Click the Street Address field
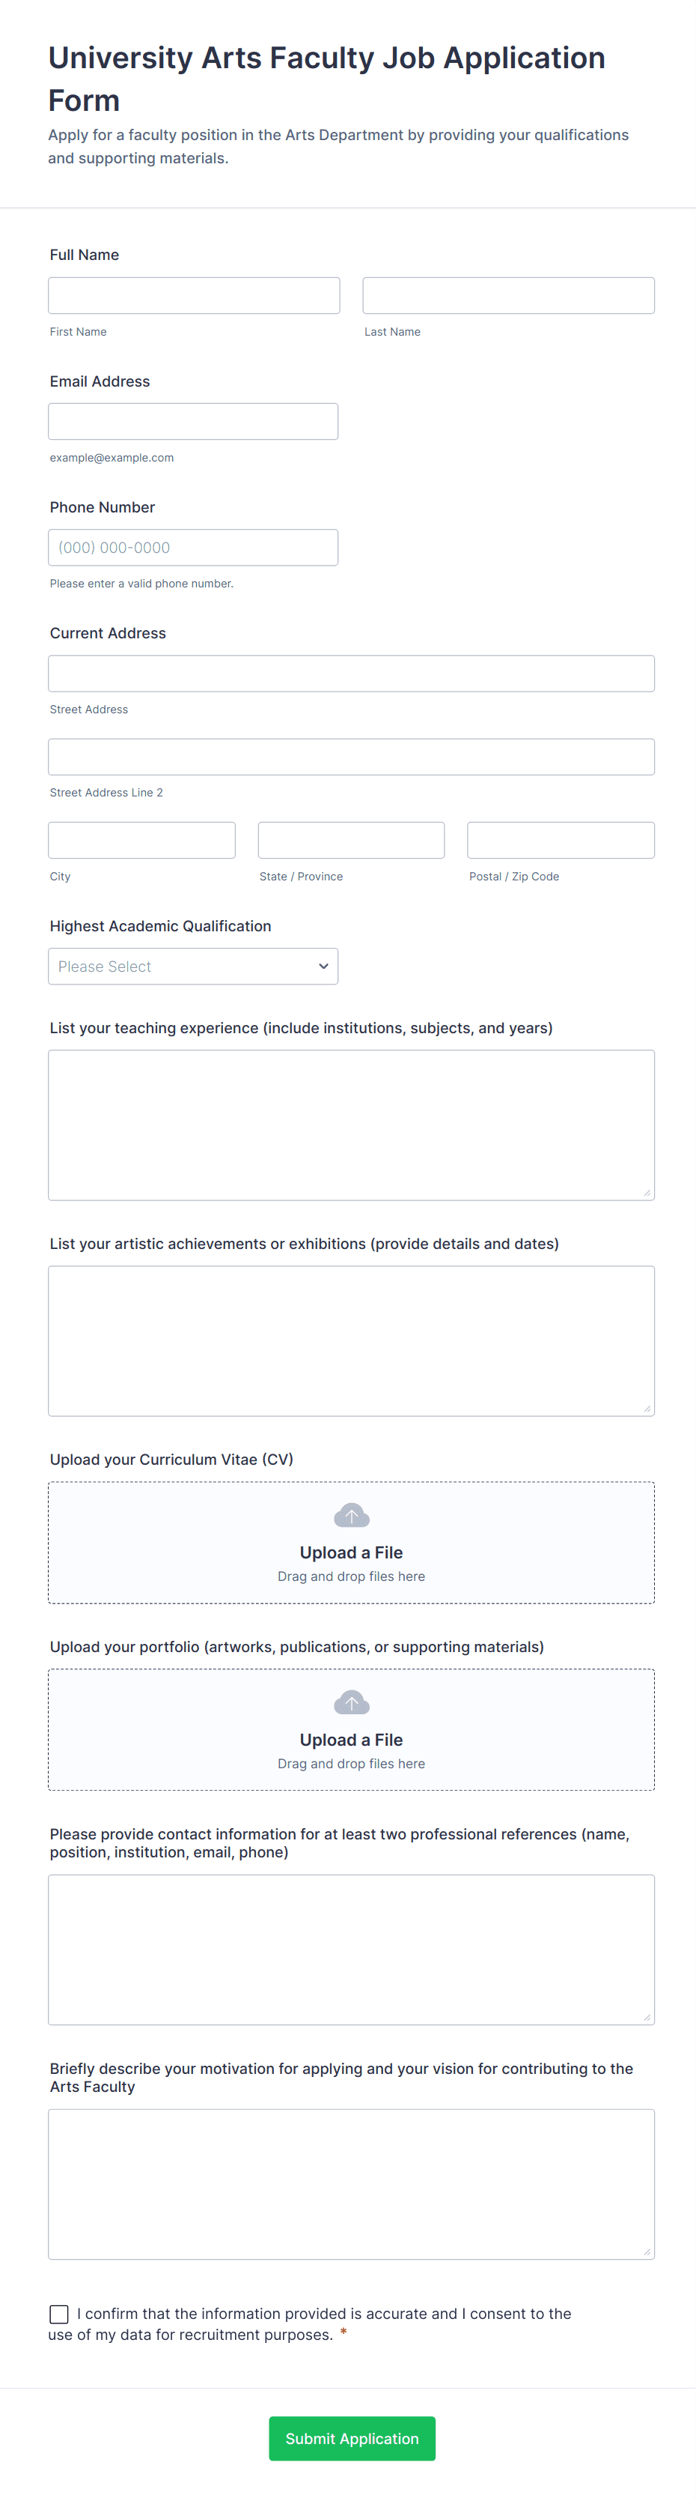 pyautogui.click(x=350, y=673)
